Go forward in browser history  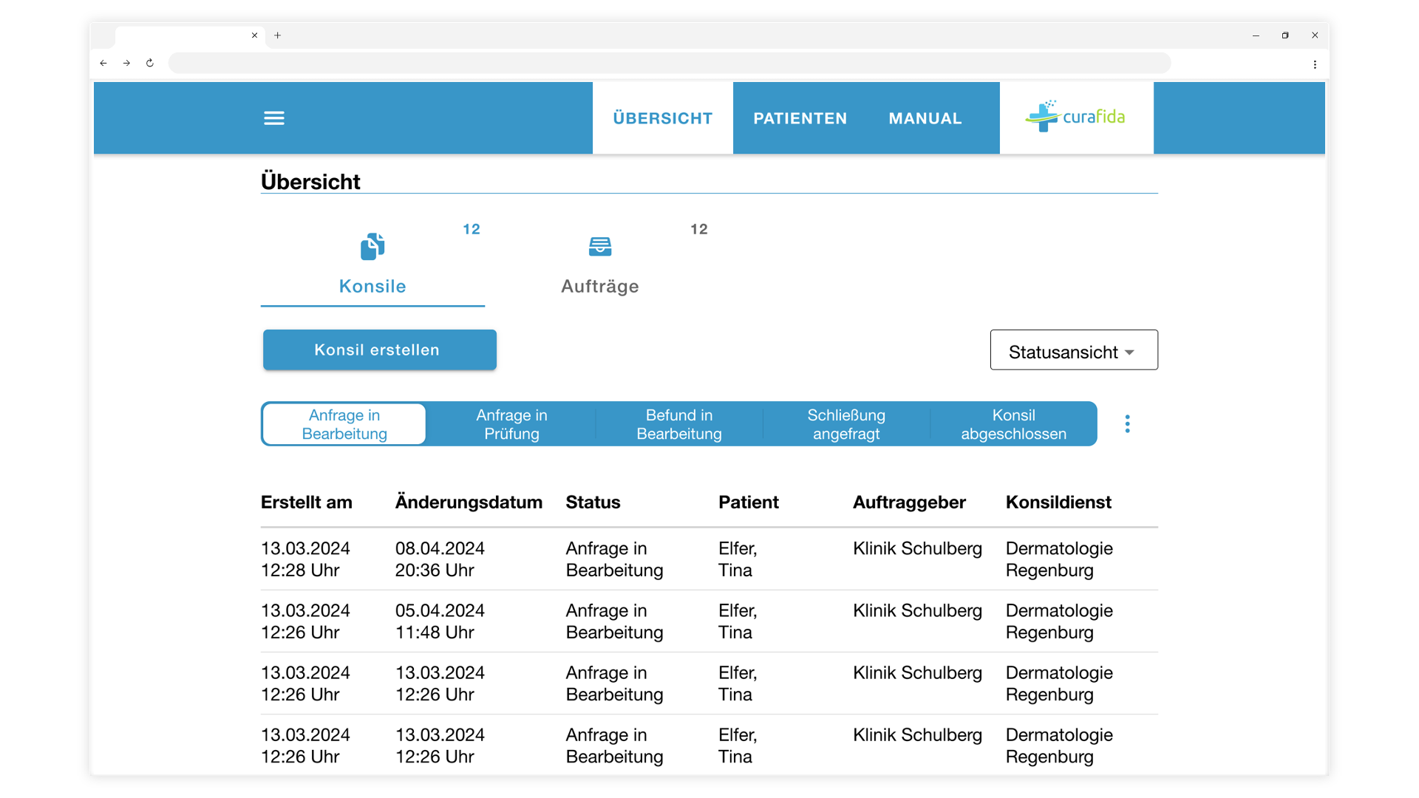coord(126,64)
